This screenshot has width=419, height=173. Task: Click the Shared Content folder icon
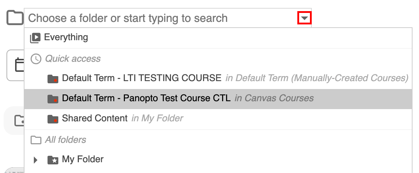53,119
